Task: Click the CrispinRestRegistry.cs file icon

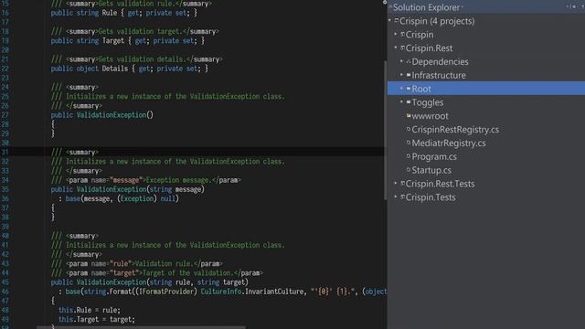Action: click(409, 129)
